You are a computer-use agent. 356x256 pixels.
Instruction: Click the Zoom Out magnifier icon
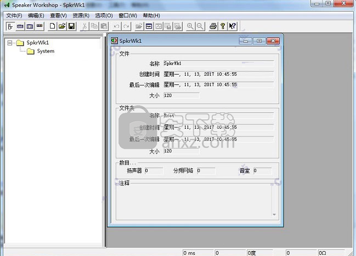pyautogui.click(x=200, y=26)
